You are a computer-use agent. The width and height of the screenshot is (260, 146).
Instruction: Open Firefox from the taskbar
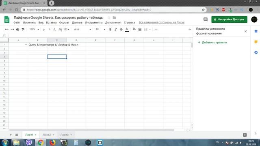tap(52, 142)
